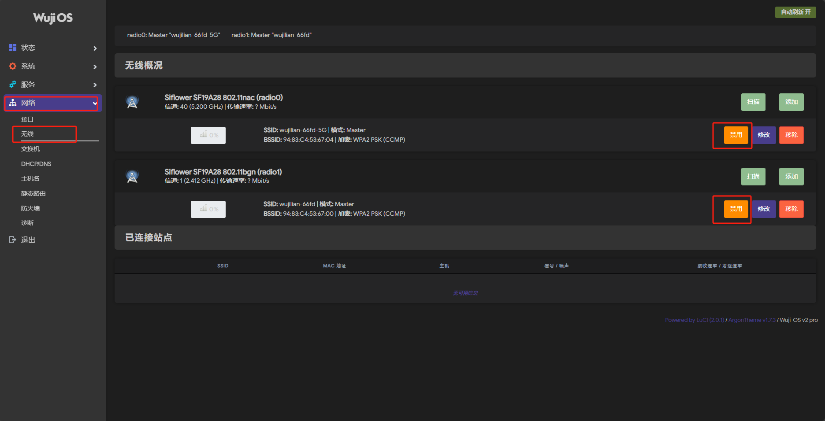Scan networks on radio0

pos(753,102)
